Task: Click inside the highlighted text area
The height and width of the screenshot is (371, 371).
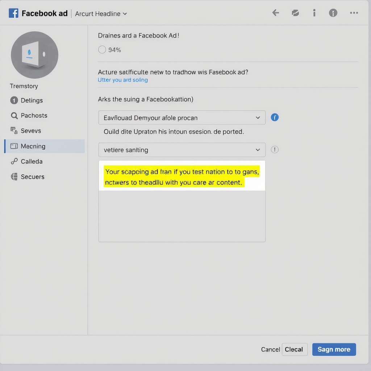Action: pyautogui.click(x=182, y=201)
